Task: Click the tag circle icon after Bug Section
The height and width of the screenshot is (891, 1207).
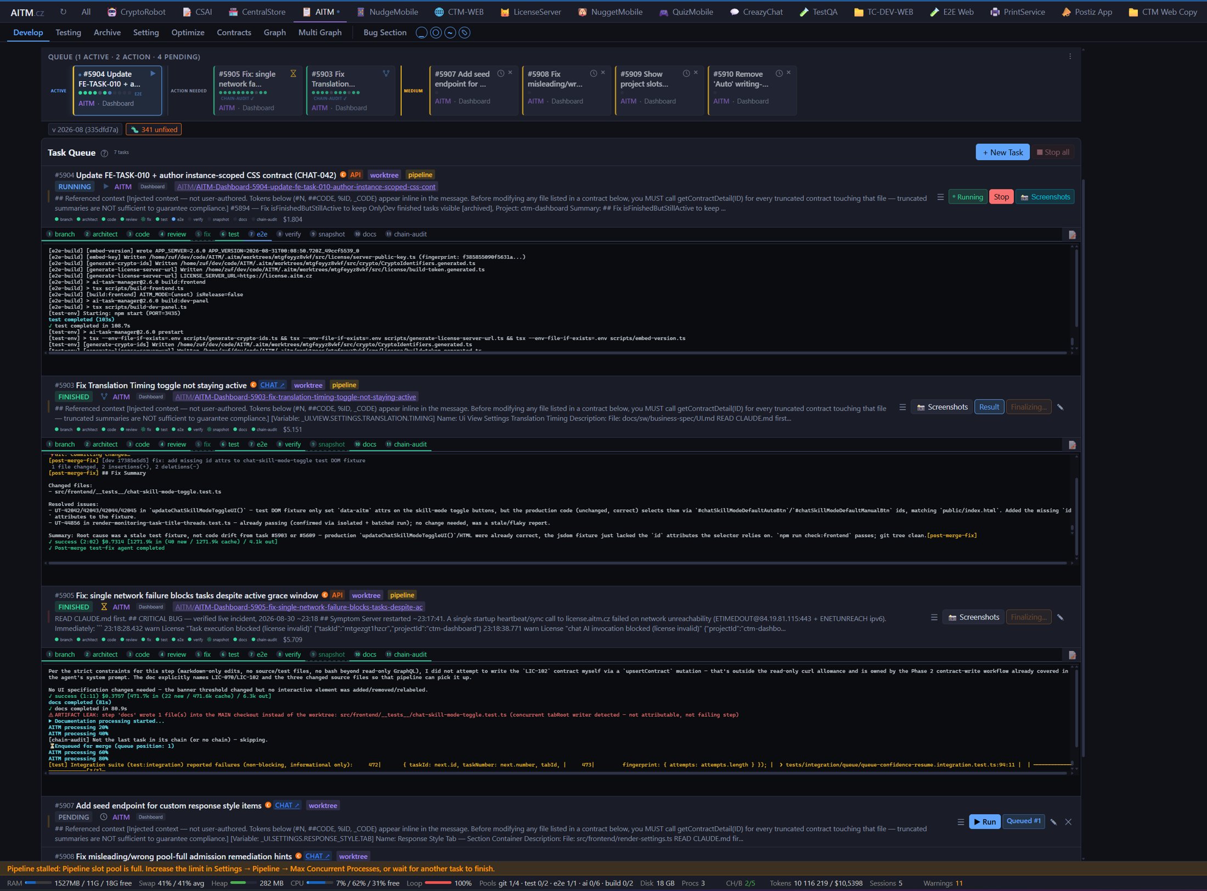Action: (464, 33)
